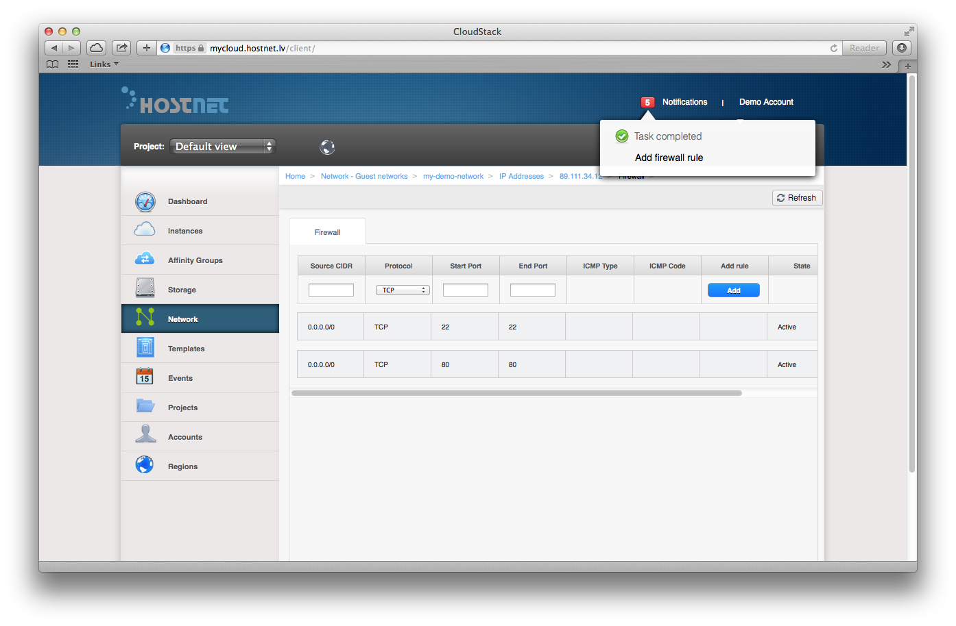The width and height of the screenshot is (956, 626).
Task: Click the Dashboard gauge icon
Action: [x=145, y=201]
